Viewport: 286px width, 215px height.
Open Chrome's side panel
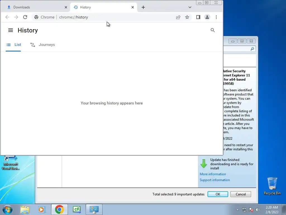pos(198,17)
